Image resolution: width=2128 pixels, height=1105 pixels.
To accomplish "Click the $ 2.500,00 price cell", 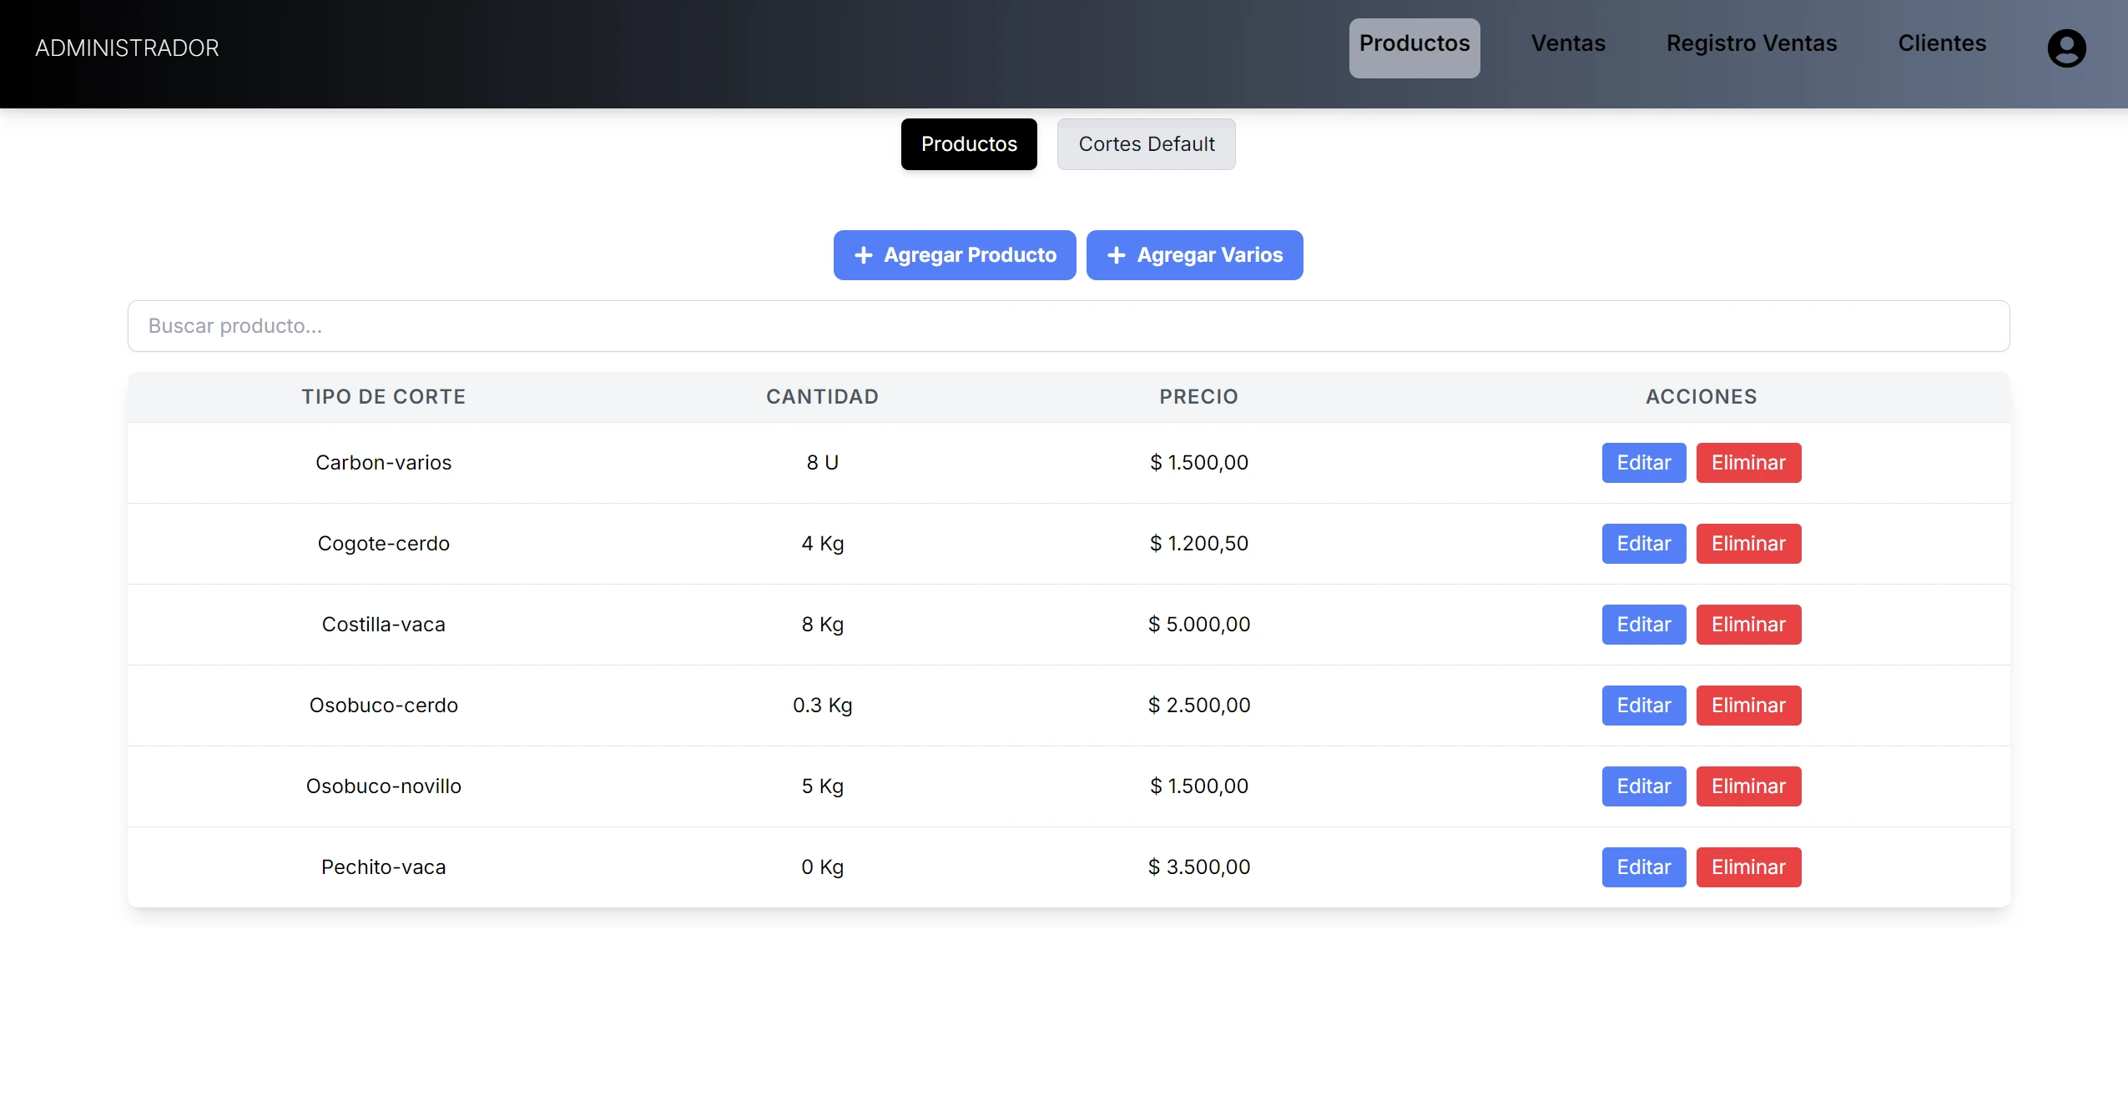I will pos(1199,706).
